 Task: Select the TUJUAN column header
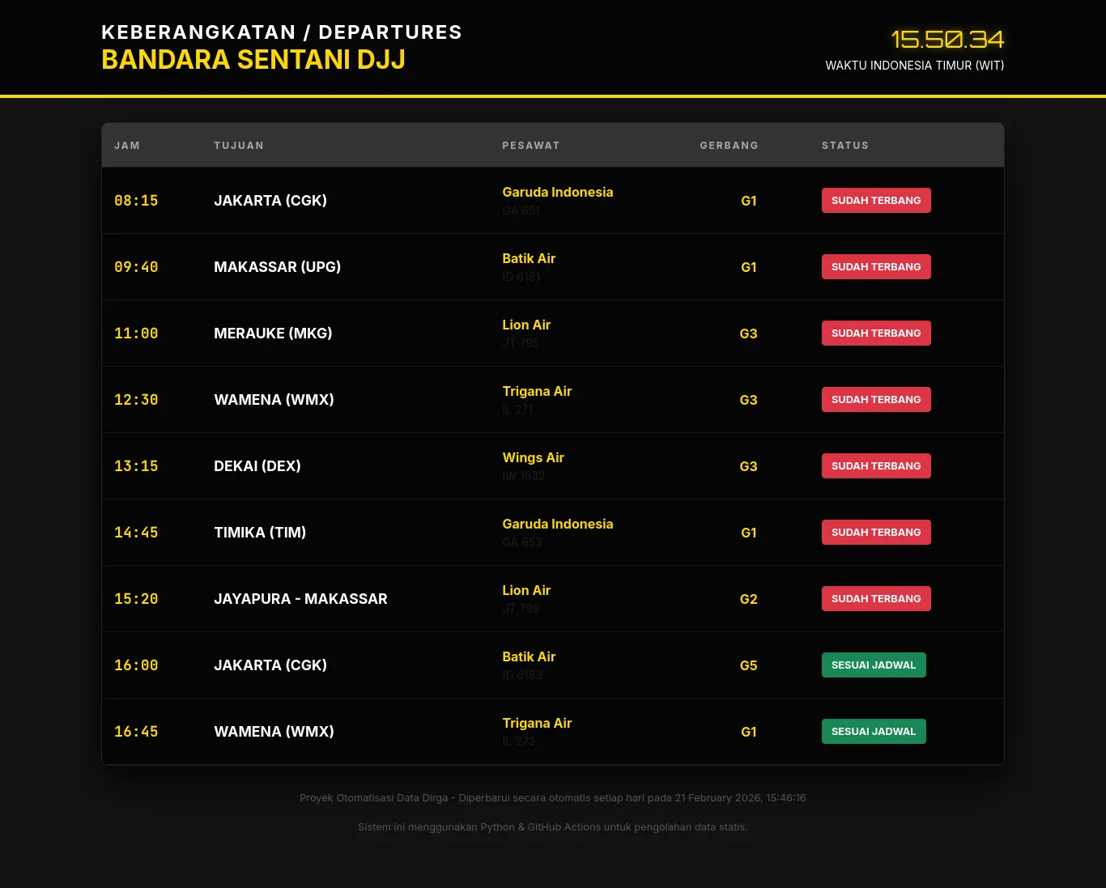coord(239,146)
